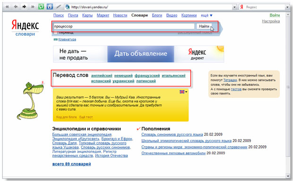Open the расширенный поиск link

click(x=195, y=33)
